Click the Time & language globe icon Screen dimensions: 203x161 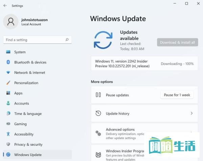8,113
